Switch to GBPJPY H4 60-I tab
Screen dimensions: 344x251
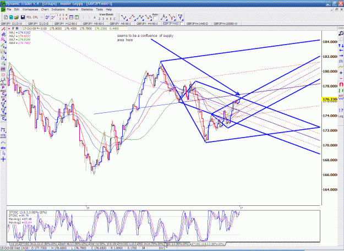coord(147,24)
